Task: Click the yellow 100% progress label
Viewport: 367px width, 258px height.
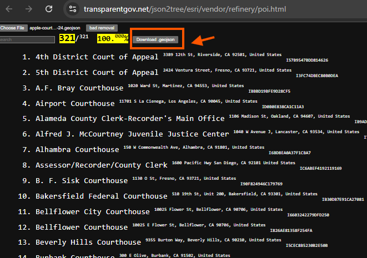Action: (x=112, y=39)
